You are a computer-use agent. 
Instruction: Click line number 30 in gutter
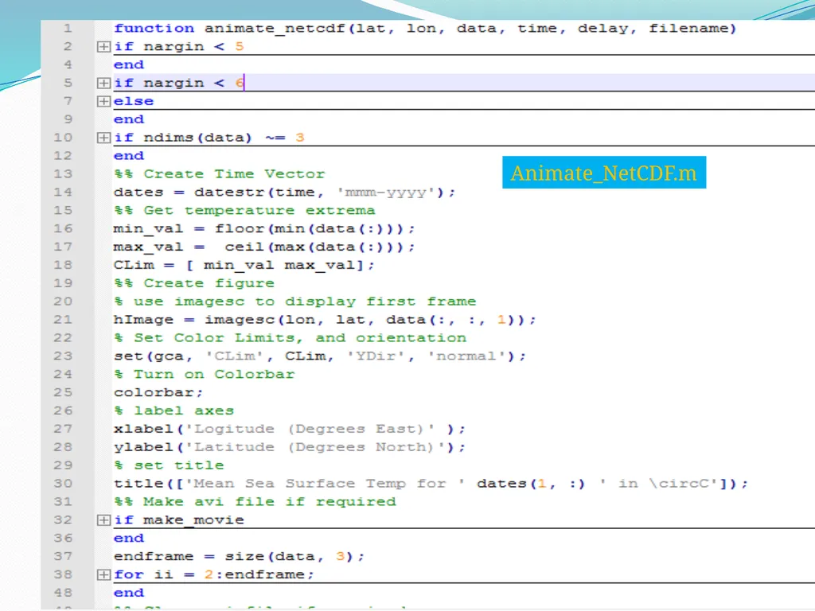[63, 484]
